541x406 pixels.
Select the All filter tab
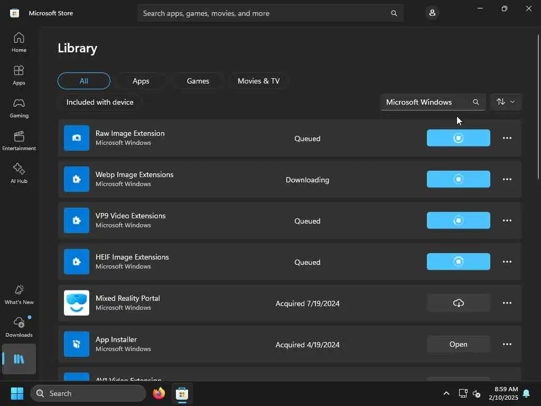pos(84,81)
